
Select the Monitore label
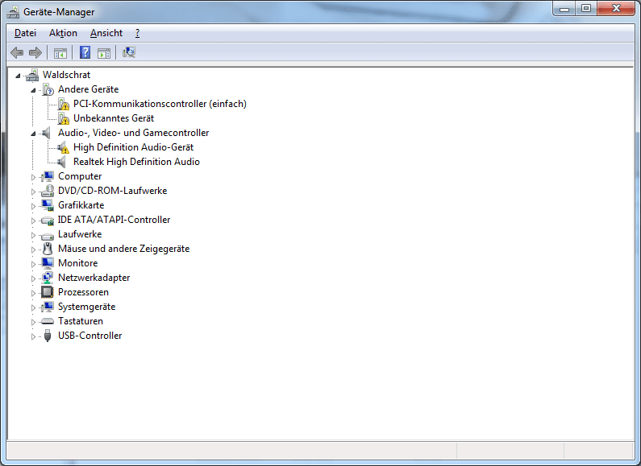tap(77, 263)
